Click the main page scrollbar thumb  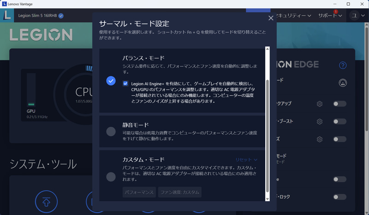367,79
